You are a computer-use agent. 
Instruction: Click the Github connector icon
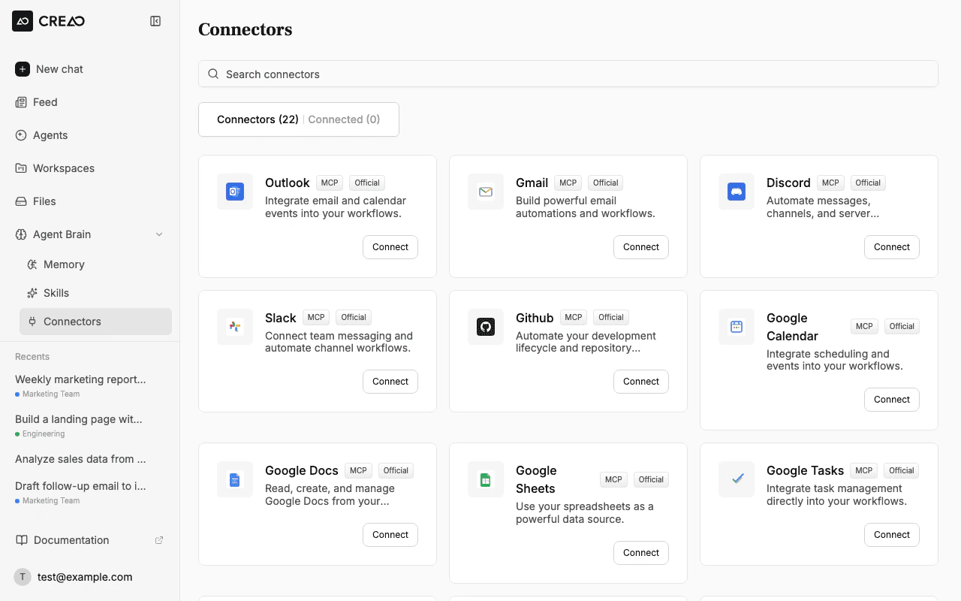(486, 327)
